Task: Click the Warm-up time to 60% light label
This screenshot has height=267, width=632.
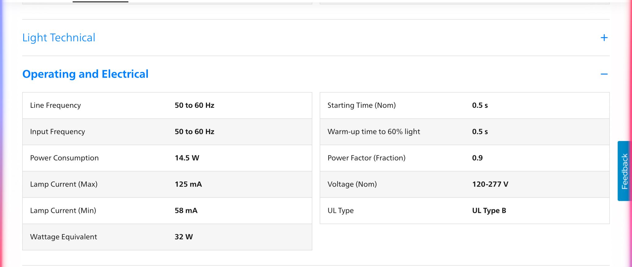Action: [x=373, y=132]
